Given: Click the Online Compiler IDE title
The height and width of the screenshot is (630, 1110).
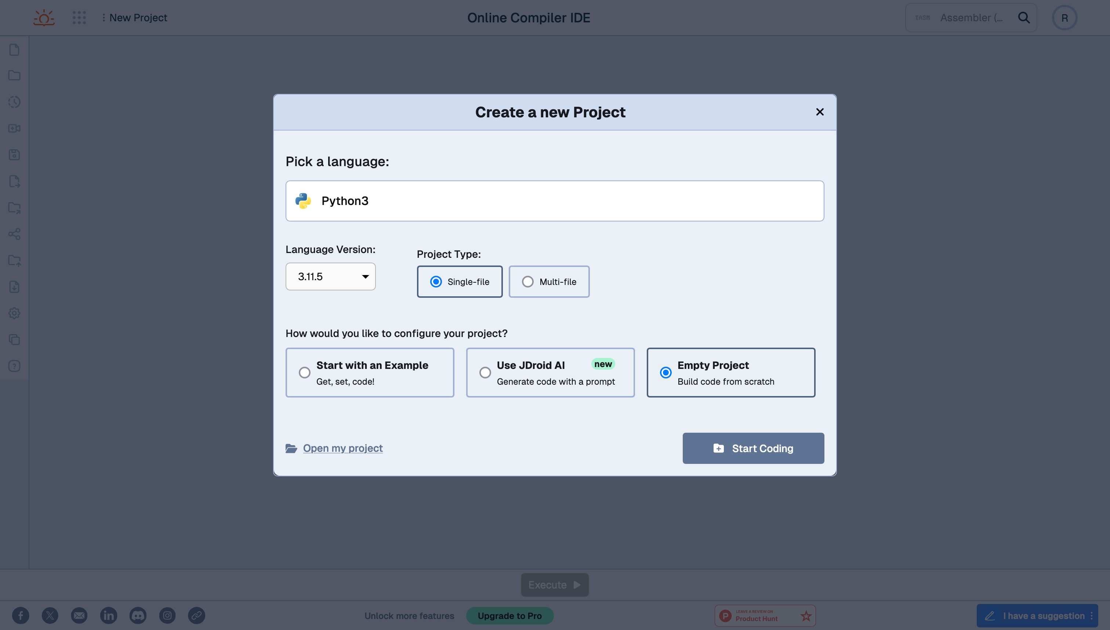Looking at the screenshot, I should click(x=529, y=18).
